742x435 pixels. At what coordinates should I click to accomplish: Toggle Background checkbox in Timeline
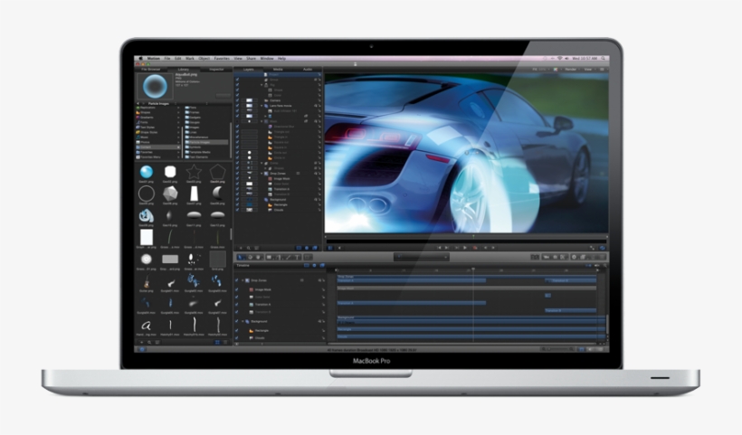237,321
